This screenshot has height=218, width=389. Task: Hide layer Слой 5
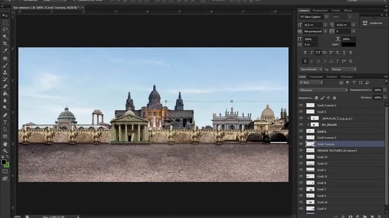click(301, 111)
